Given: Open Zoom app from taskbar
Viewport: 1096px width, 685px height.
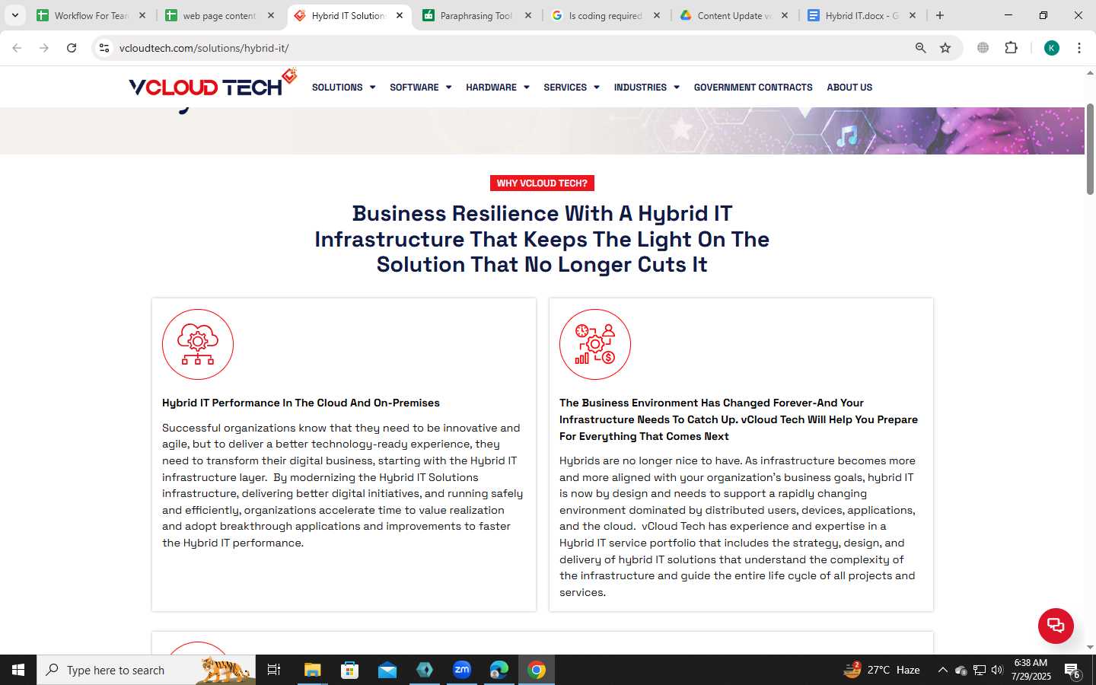Looking at the screenshot, I should click(x=462, y=670).
